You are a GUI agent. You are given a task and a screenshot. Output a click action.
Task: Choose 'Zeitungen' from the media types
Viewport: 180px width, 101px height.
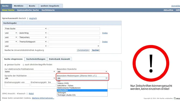tap(82, 93)
